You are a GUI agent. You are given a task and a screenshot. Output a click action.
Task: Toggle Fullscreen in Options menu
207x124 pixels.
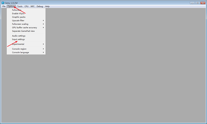(26, 10)
